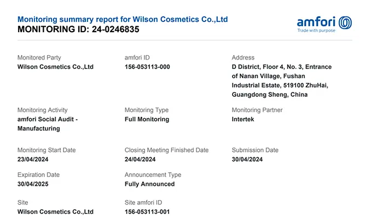Click the Closing Meeting Finished Date label
383x223 pixels.
click(166, 150)
